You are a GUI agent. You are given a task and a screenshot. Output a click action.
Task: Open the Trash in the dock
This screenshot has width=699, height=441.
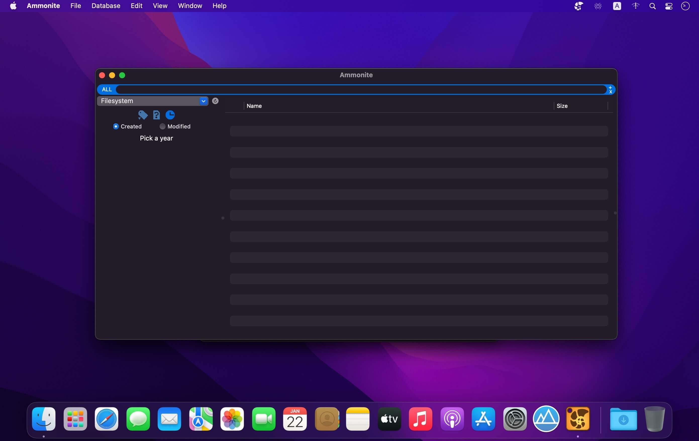[x=655, y=419]
